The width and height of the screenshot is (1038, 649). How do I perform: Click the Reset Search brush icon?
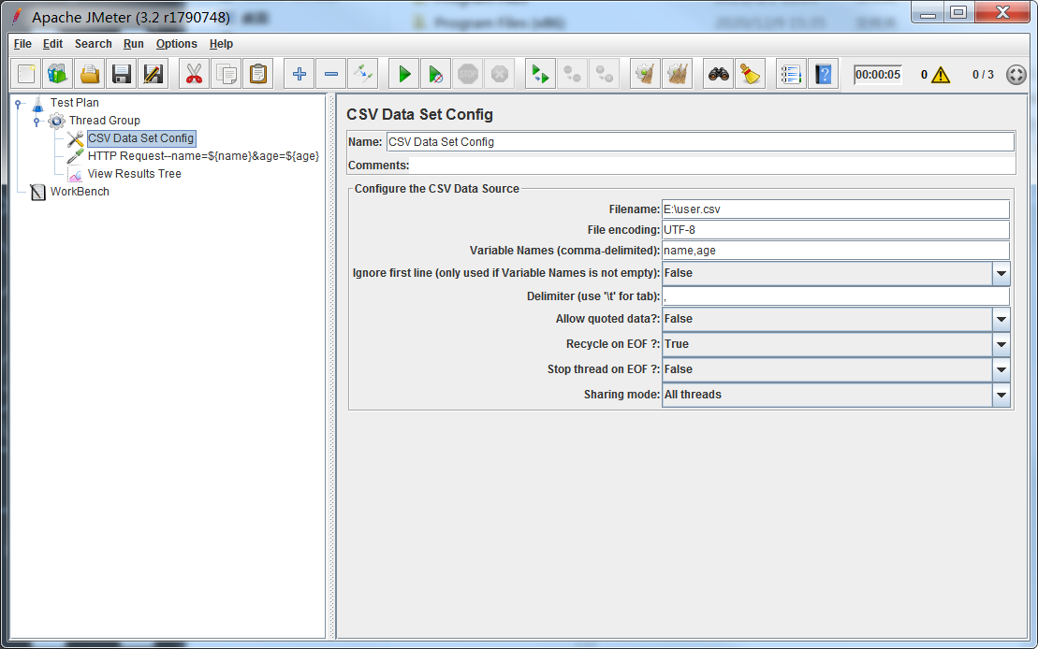(750, 74)
